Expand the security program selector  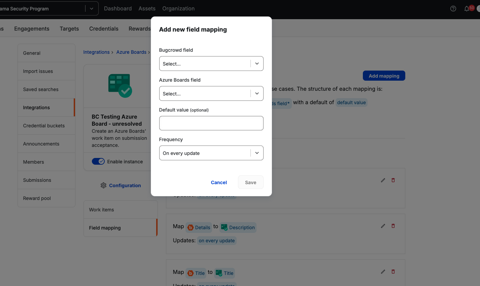pos(91,9)
